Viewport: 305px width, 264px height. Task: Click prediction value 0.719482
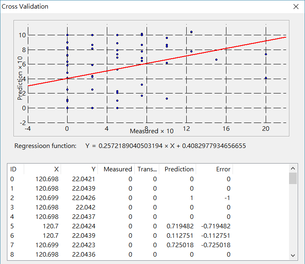pyautogui.click(x=180, y=226)
